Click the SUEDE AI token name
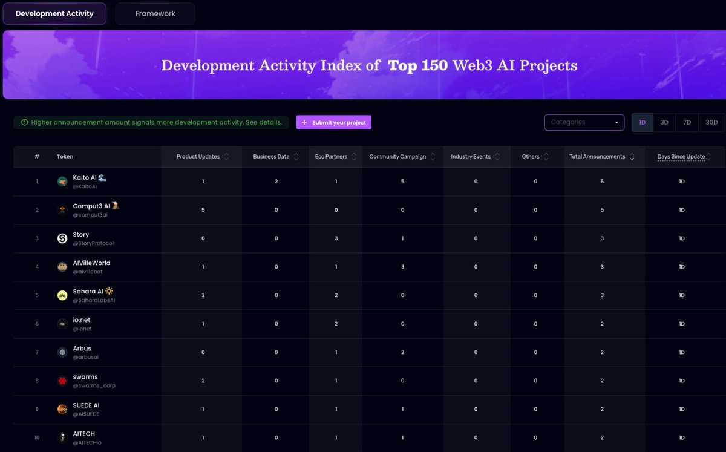This screenshot has width=726, height=452. tap(86, 405)
